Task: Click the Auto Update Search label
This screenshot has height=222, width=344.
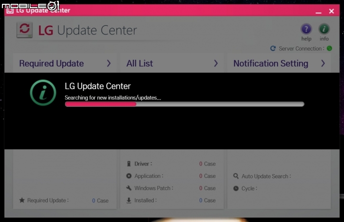Action: click(266, 176)
